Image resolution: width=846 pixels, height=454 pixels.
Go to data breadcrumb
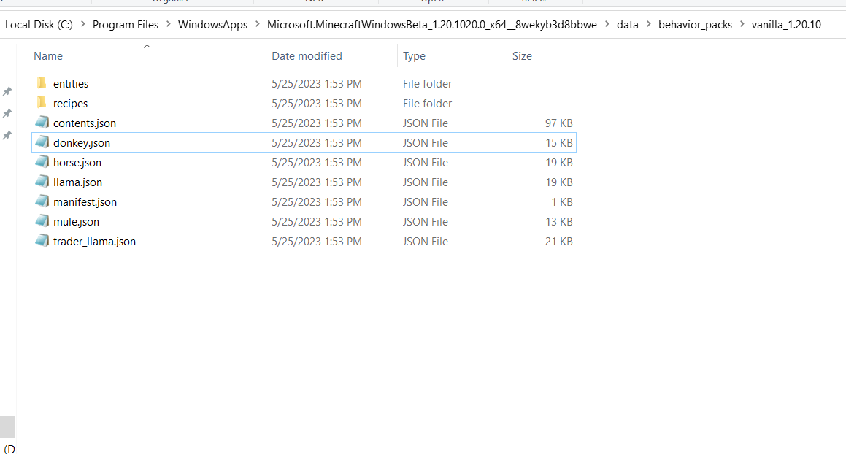click(628, 25)
